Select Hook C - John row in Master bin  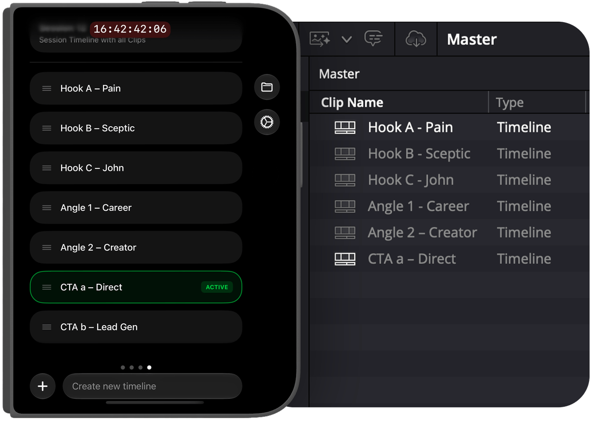click(x=448, y=180)
